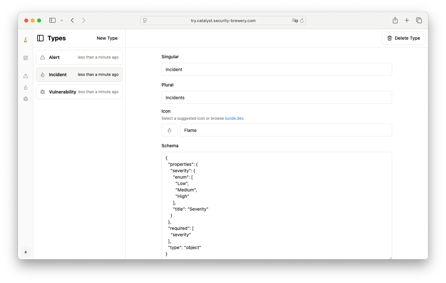Reload the page with refresh icon
Screen dimensions: 446x283
[x=302, y=20]
